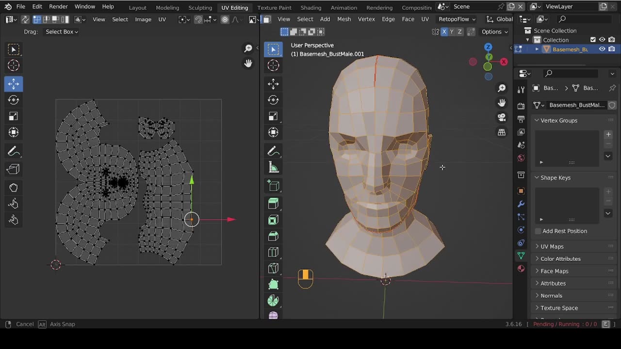The height and width of the screenshot is (349, 621).
Task: Select the Poly Build tool
Action: click(273, 285)
